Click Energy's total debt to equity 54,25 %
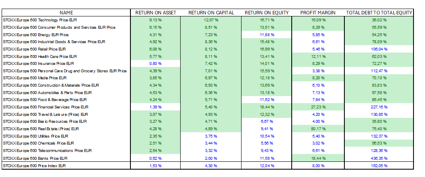This screenshot has width=425, height=177. [x=380, y=34]
